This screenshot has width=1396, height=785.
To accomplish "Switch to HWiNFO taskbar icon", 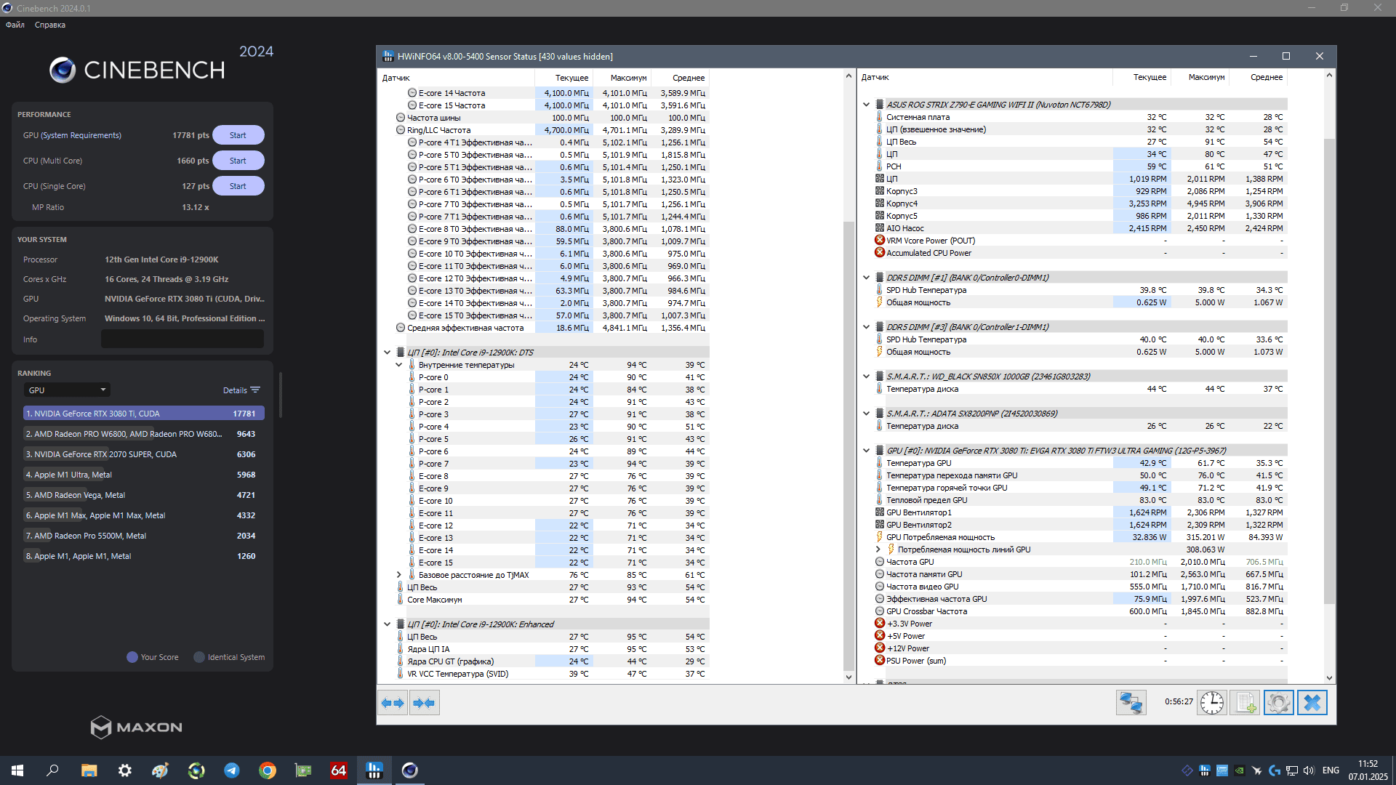I will tap(374, 770).
